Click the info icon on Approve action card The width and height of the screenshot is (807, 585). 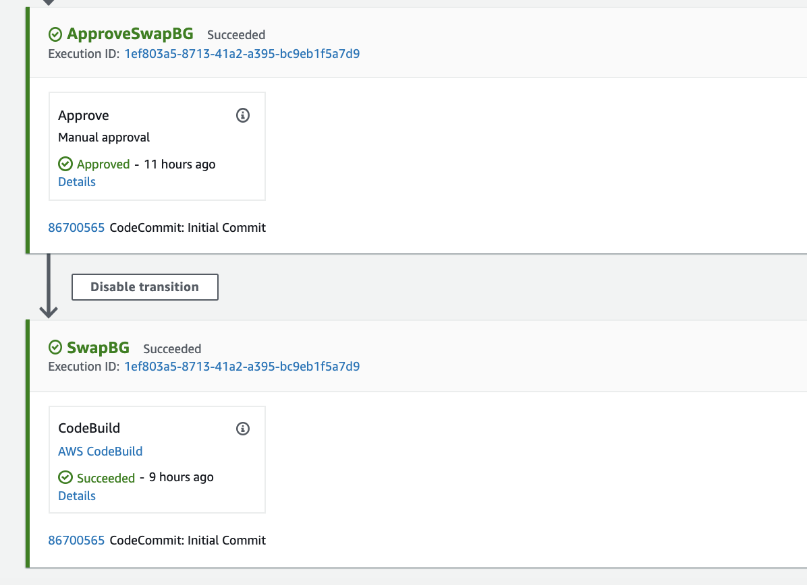point(242,115)
